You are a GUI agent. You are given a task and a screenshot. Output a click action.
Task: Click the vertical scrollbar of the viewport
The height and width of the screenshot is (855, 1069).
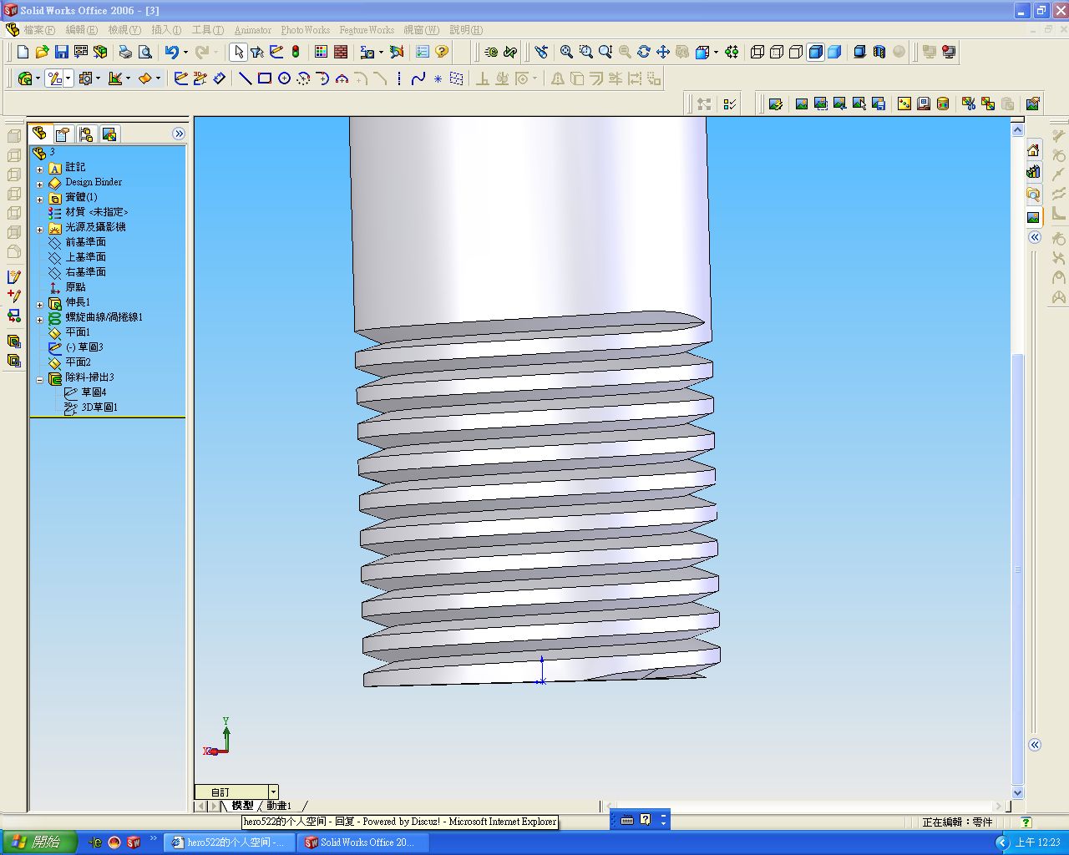pos(1017,459)
